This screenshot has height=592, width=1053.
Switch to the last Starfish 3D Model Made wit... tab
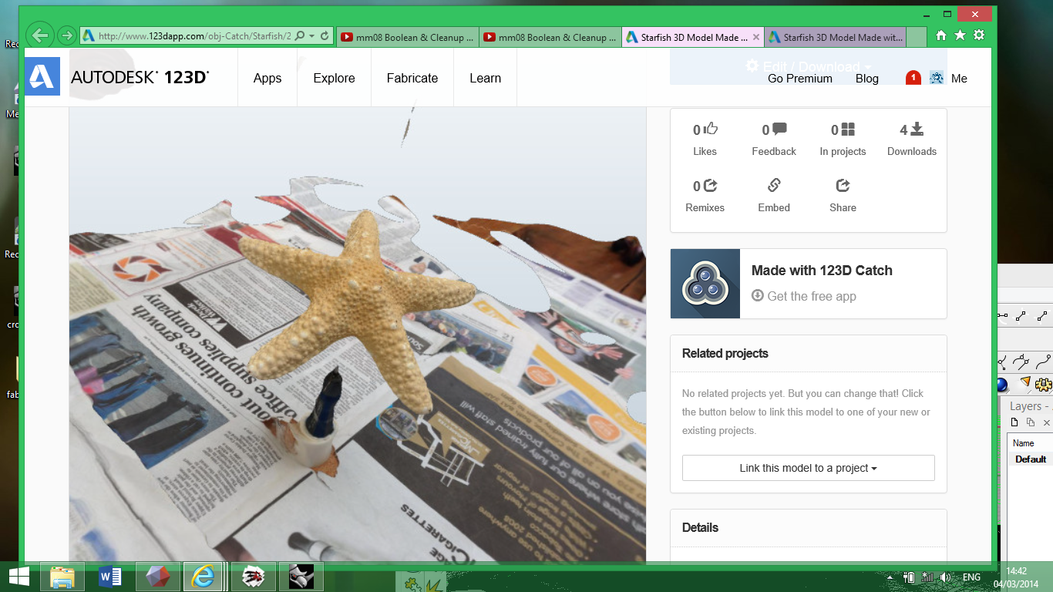click(x=836, y=37)
